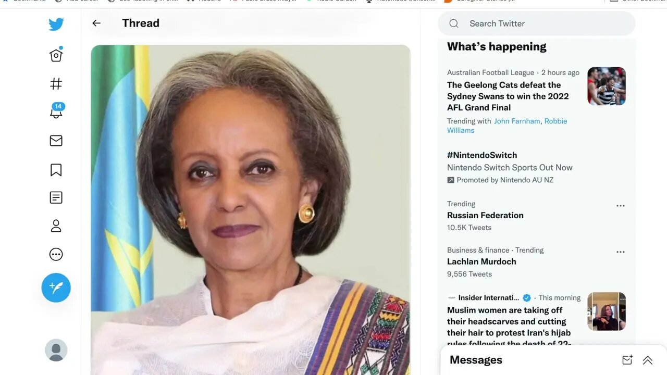Viewport: 667px width, 375px height.
Task: Open the AFL Grand Final thumbnail
Action: coord(607,86)
